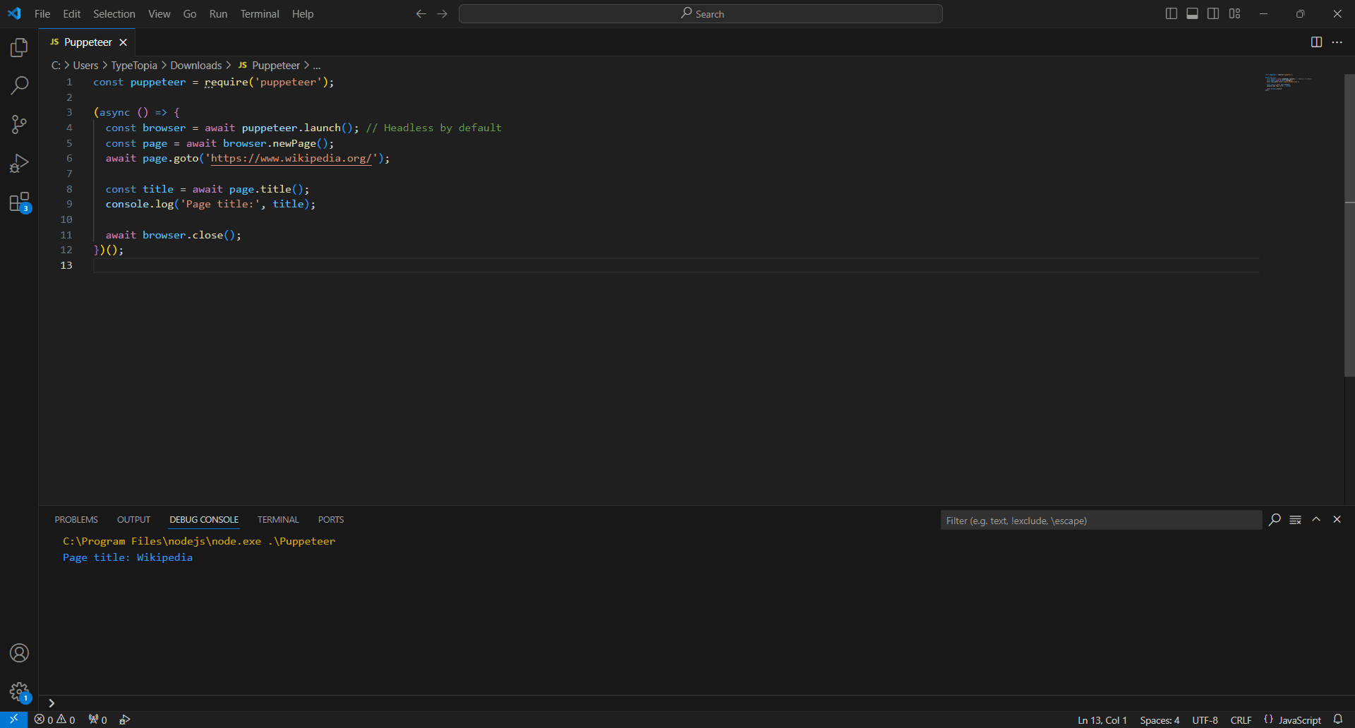Change line endings via CRLF

[x=1241, y=720]
